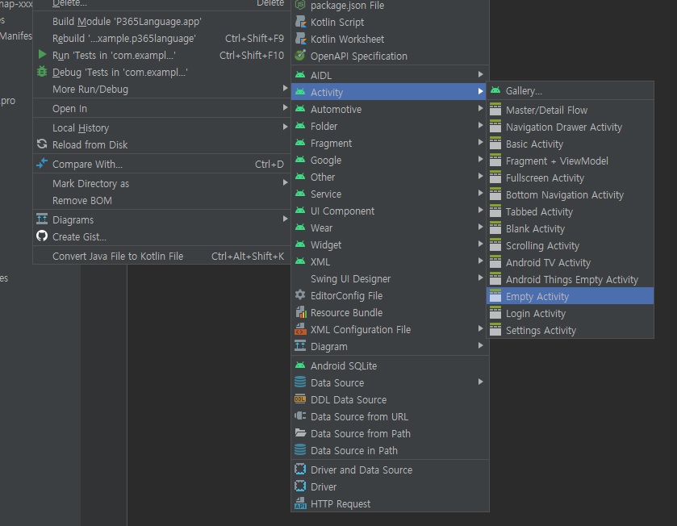
Task: Click the Settings Activity template icon
Action: (x=495, y=330)
